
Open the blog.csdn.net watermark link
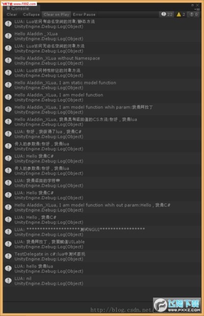point(121,309)
